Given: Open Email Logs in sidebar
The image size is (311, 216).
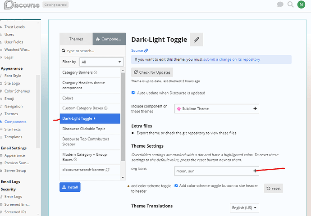Looking at the screenshot, I should [x=10, y=182].
